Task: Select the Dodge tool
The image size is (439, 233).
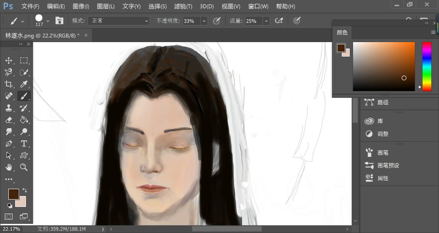Action: [24, 132]
